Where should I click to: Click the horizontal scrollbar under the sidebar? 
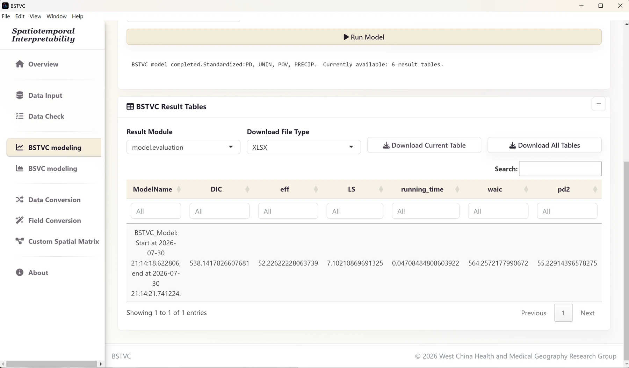[x=52, y=364]
